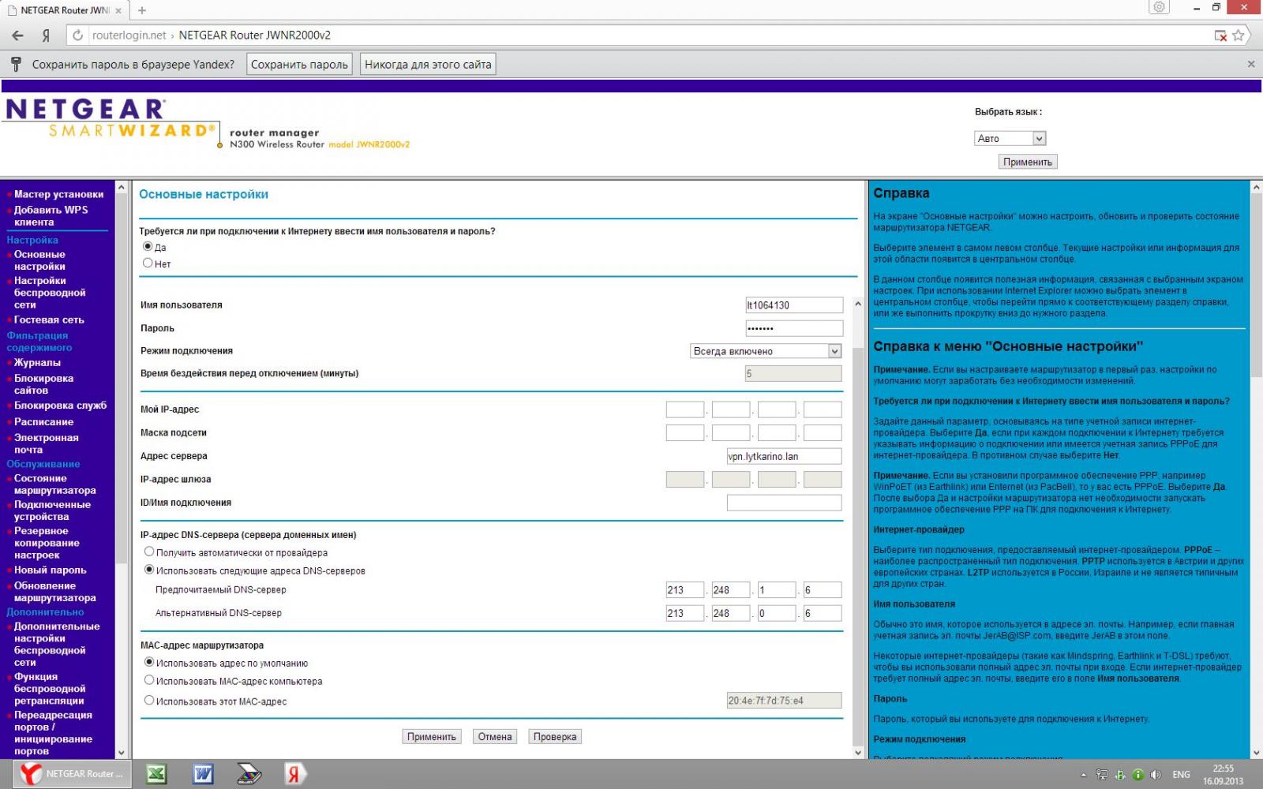Viewport: 1263px width, 789px height.
Task: Select 'Использовать этот MAC-адрес'
Action: 148,700
